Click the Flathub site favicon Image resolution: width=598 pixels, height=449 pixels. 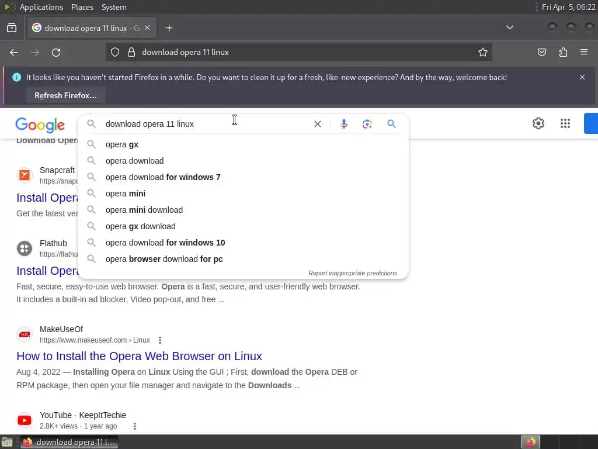tap(25, 249)
